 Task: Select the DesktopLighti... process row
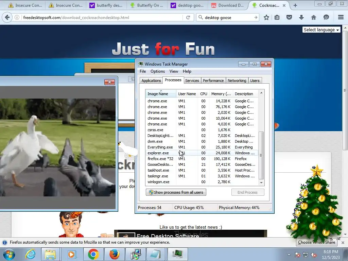coord(202,136)
